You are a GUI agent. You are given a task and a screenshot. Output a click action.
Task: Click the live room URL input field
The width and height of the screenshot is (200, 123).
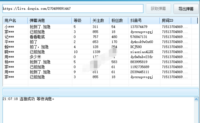[x=73, y=8]
